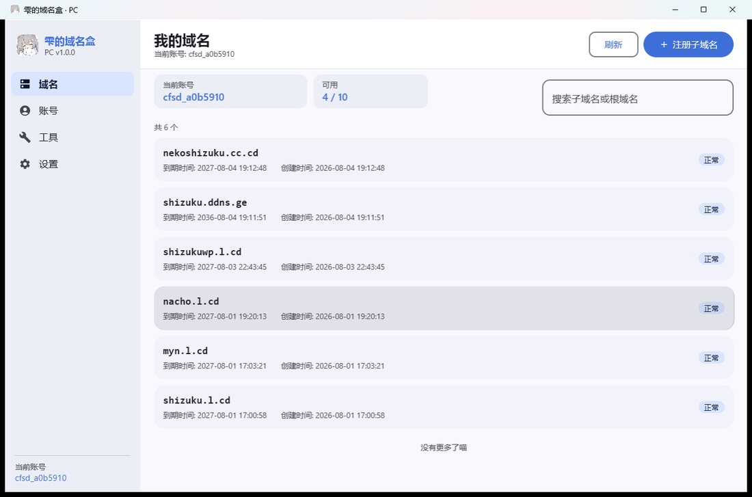Click the domain icon in sidebar
Image resolution: width=752 pixels, height=497 pixels.
pyautogui.click(x=25, y=84)
